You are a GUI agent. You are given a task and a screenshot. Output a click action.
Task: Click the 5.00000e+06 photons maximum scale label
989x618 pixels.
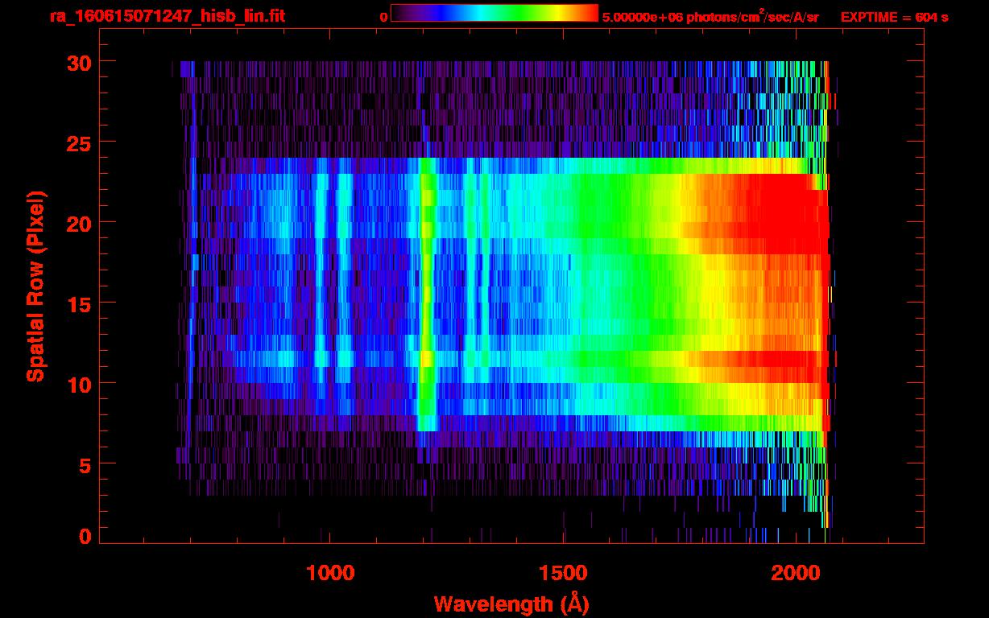(710, 17)
